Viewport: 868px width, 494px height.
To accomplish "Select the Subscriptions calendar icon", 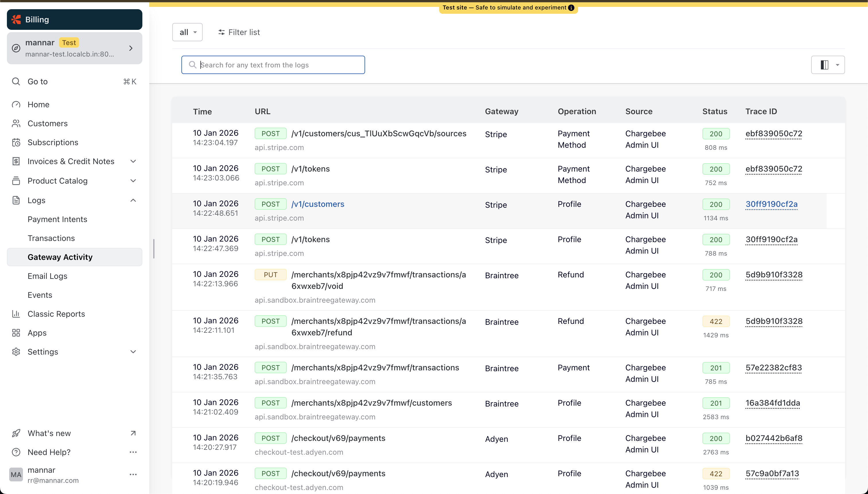I will (x=16, y=142).
